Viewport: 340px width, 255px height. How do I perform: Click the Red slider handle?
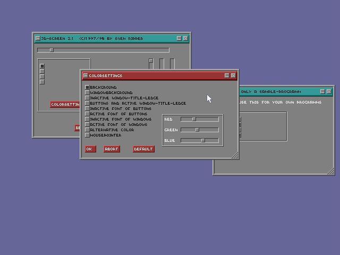[194, 119]
